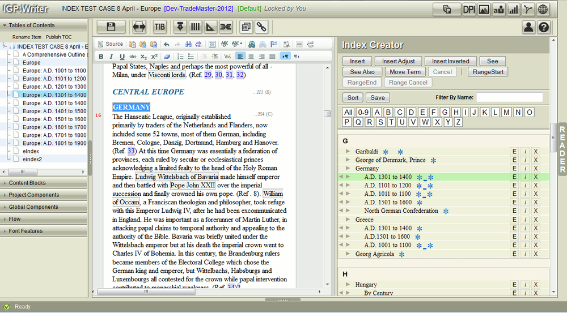Expand the Content Blocks panel
This screenshot has width=567, height=313.
coord(44,183)
